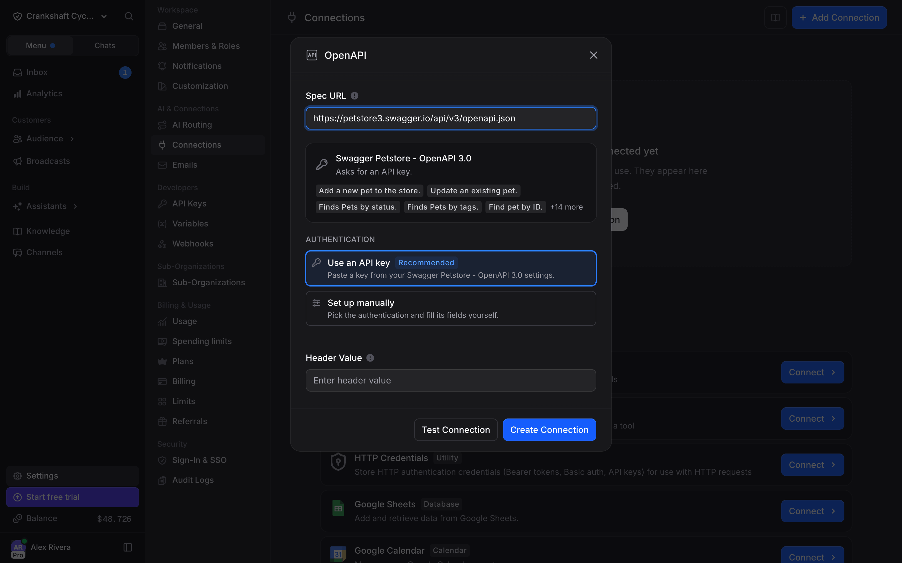Screen dimensions: 902x563
Task: Select Set up manually option
Action: (x=451, y=308)
